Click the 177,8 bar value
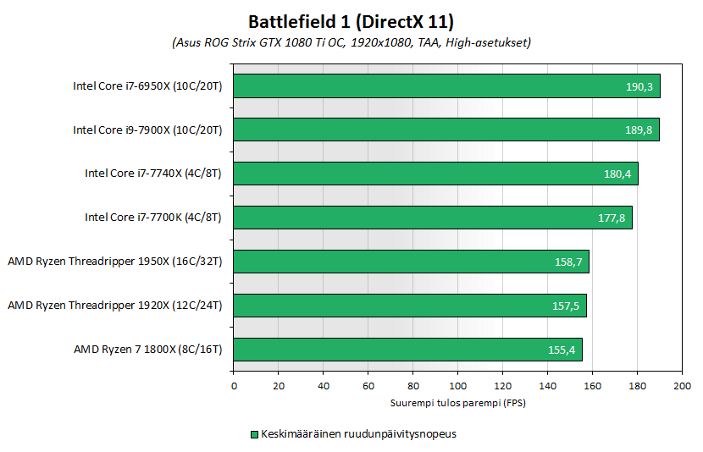 612,218
